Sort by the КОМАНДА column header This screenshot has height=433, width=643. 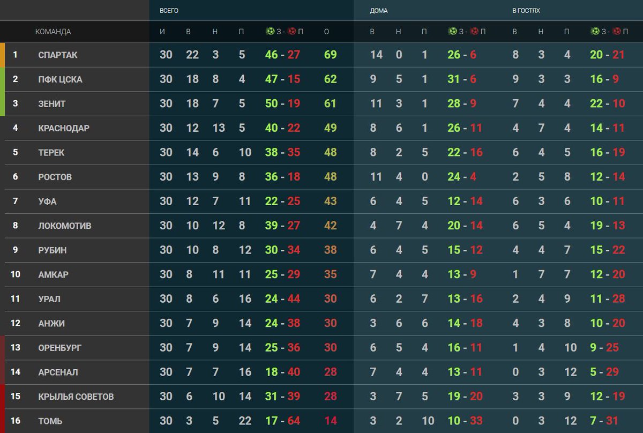click(53, 32)
